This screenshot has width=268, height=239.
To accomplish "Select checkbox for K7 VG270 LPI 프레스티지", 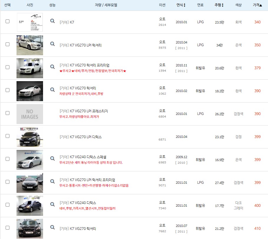I will (8, 113).
